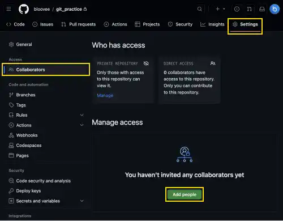Click the direct access people icon

click(x=213, y=63)
